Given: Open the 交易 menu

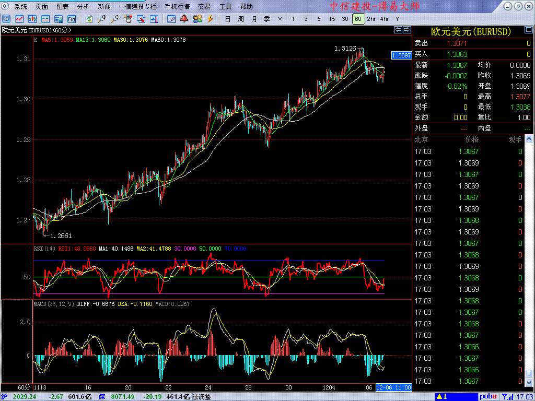Looking at the screenshot, I should pyautogui.click(x=204, y=6).
